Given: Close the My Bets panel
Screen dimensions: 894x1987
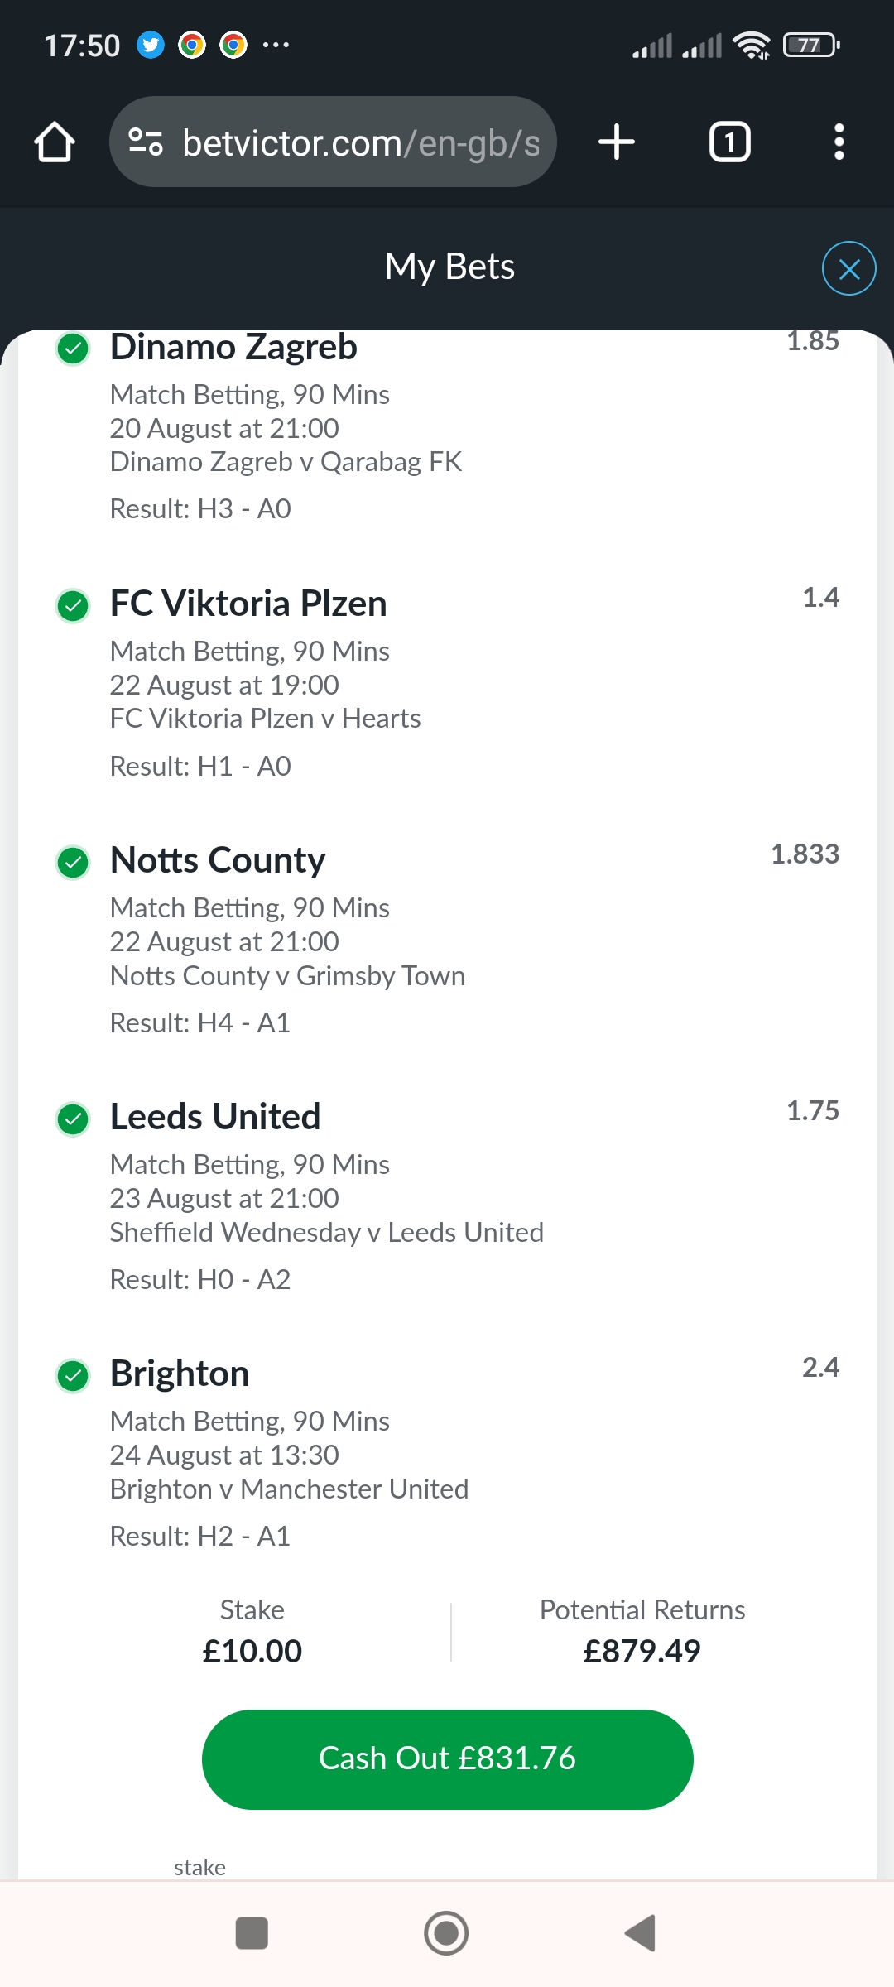Looking at the screenshot, I should 848,268.
